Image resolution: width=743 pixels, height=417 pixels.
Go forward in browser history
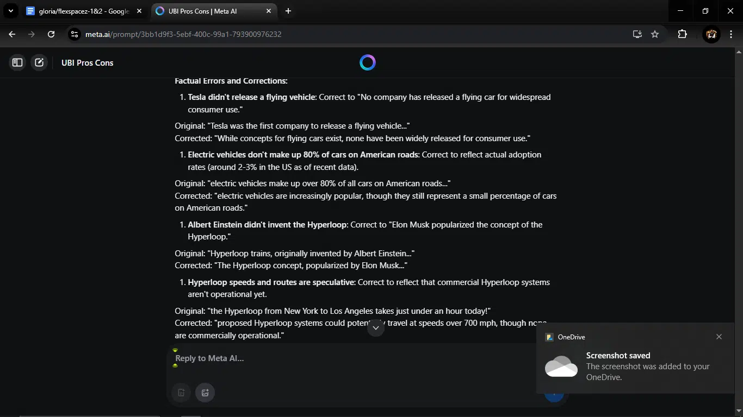(x=32, y=34)
